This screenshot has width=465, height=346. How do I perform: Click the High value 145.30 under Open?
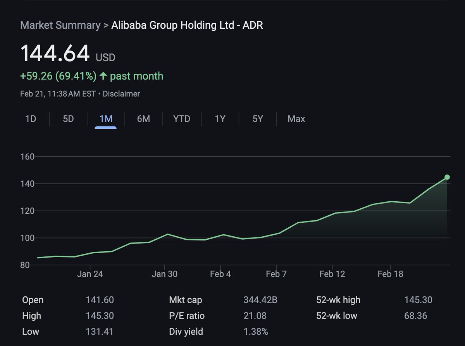click(x=100, y=316)
